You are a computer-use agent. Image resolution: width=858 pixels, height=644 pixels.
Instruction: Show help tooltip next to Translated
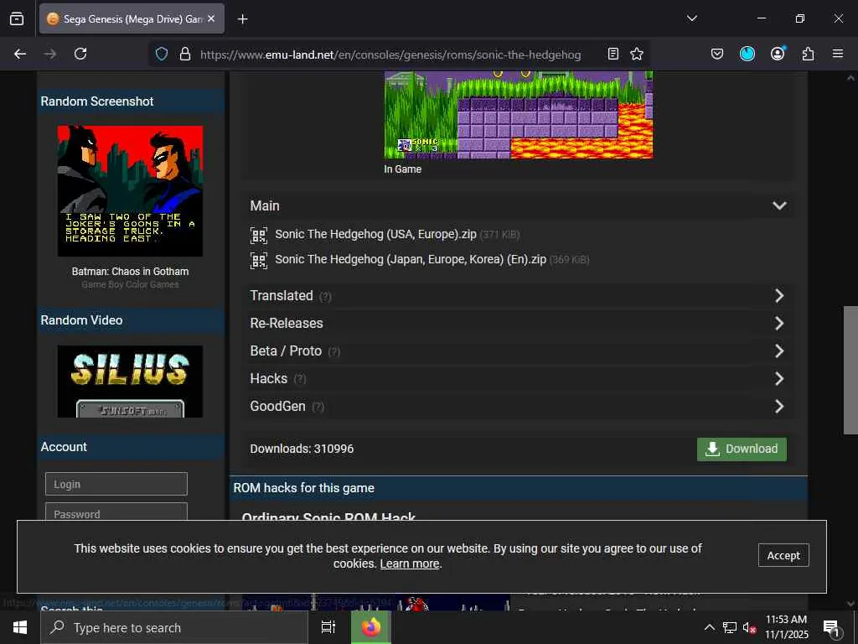325,297
